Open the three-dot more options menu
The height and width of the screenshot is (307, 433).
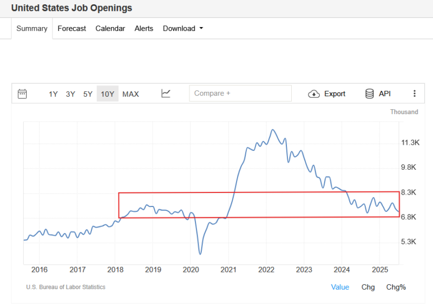(x=415, y=94)
